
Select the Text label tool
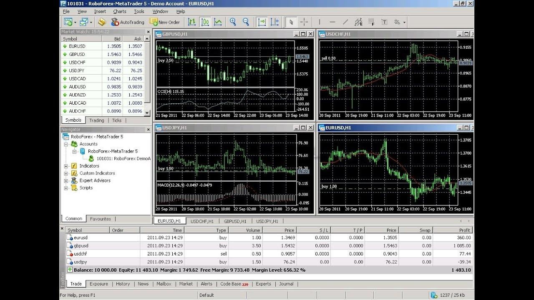click(384, 22)
